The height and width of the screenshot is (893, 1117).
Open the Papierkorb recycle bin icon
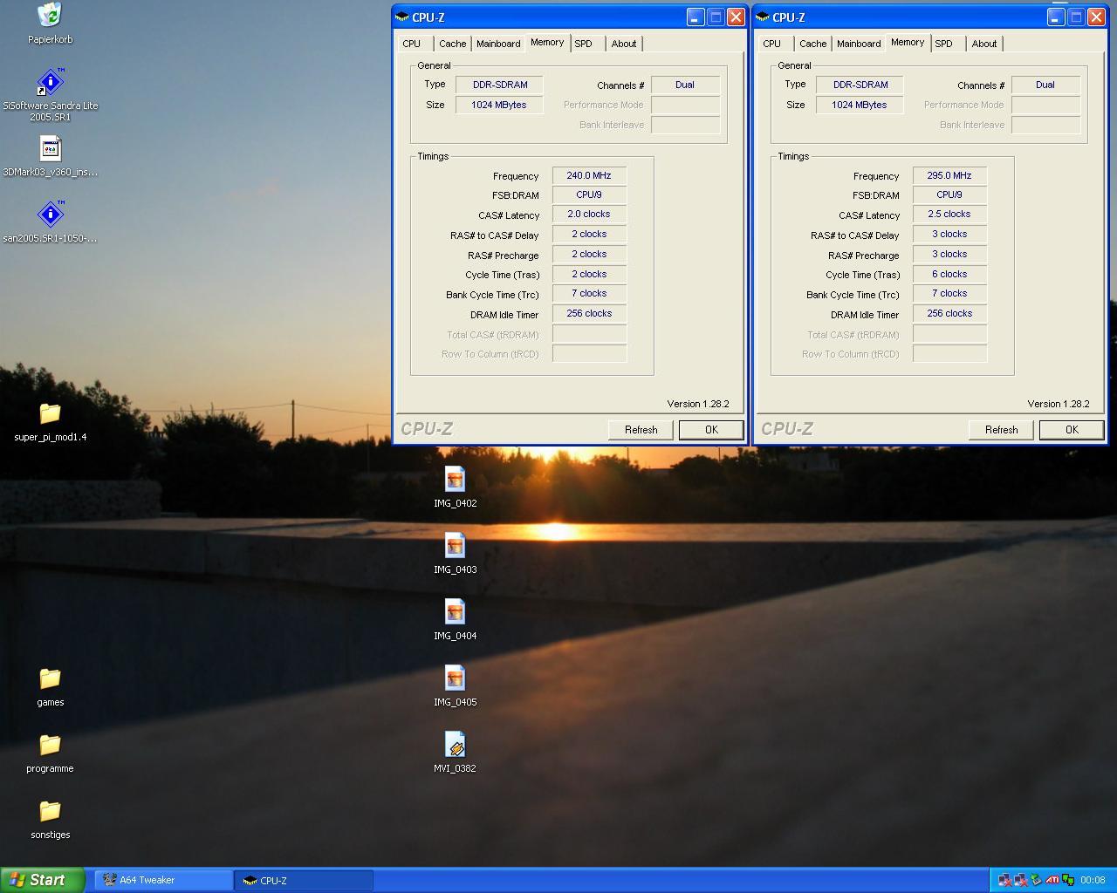pos(50,16)
